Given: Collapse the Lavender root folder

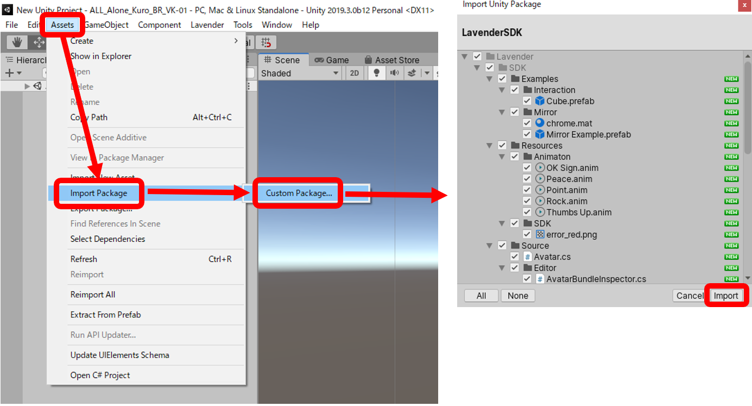Looking at the screenshot, I should [464, 57].
